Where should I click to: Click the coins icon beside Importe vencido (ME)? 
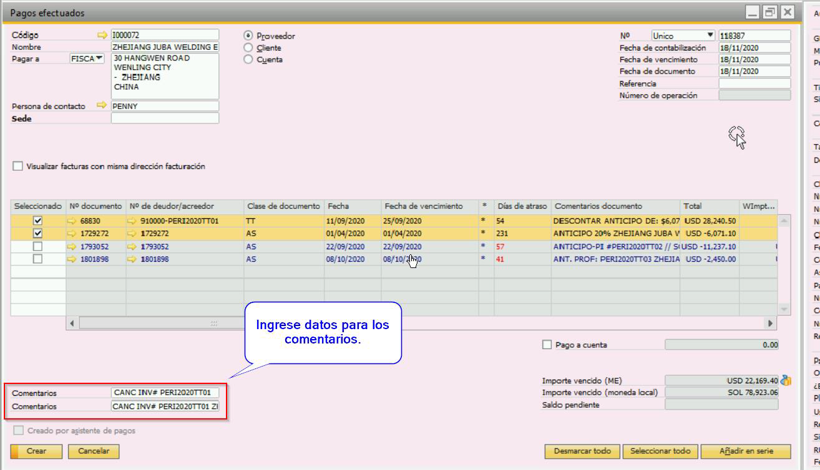786,381
